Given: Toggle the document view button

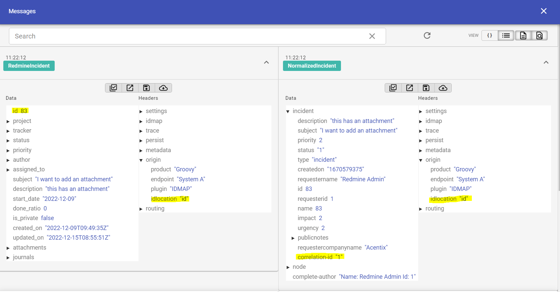Looking at the screenshot, I should [523, 35].
